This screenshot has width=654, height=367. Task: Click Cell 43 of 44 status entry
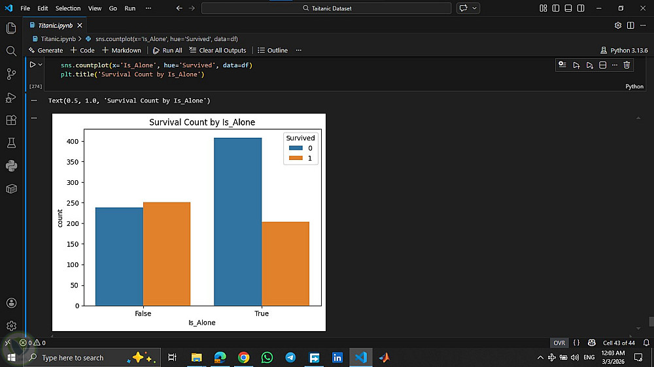619,343
